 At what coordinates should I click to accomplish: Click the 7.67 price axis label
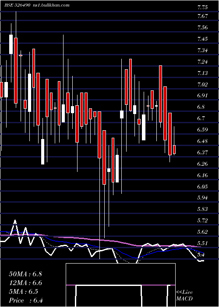click(x=202, y=16)
